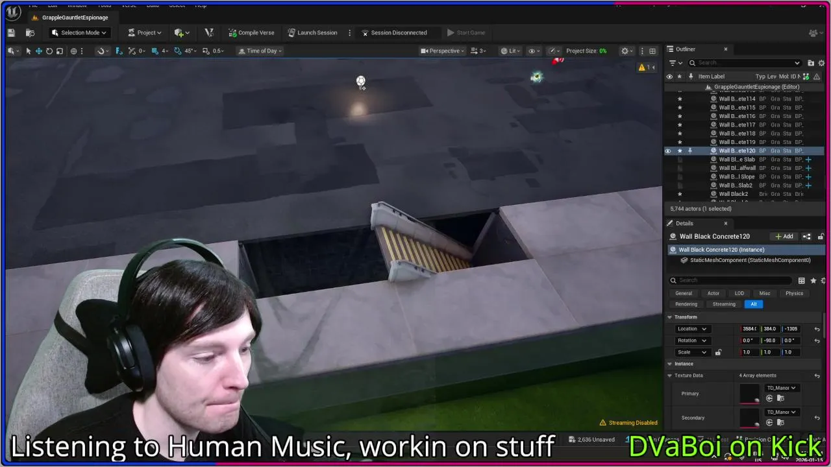The height and width of the screenshot is (467, 831).
Task: Click the Primary texture swatch thumbnail
Action: click(x=750, y=393)
